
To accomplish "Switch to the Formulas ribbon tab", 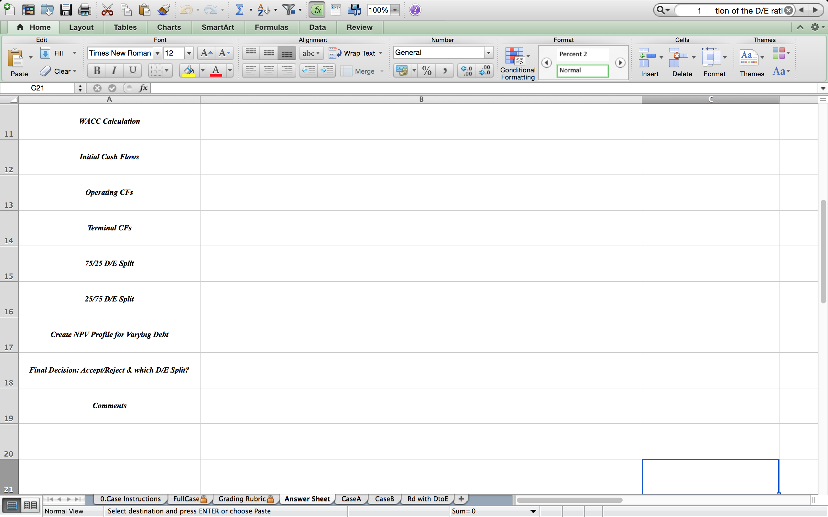I will (x=271, y=27).
